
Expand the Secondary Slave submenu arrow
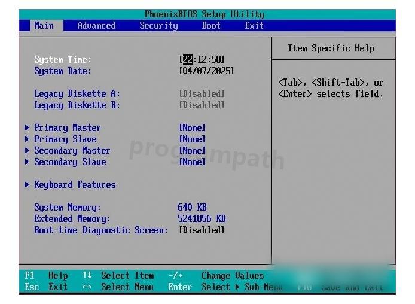[x=28, y=162]
